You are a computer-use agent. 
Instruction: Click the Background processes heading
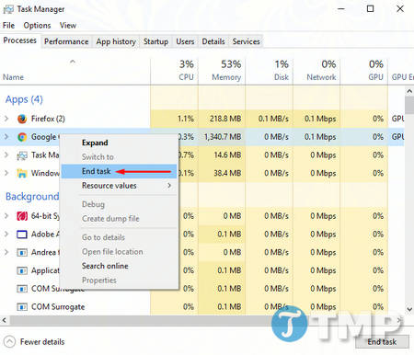click(x=32, y=197)
